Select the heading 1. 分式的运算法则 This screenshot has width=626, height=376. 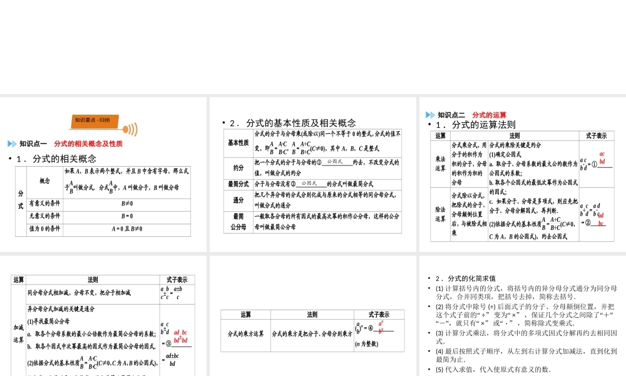[476, 125]
